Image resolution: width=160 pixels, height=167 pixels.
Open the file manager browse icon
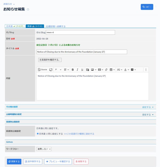(x=87, y=70)
